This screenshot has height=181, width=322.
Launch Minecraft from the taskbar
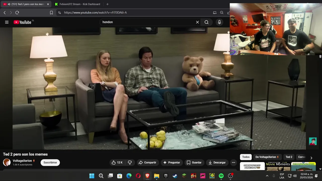click(x=184, y=176)
